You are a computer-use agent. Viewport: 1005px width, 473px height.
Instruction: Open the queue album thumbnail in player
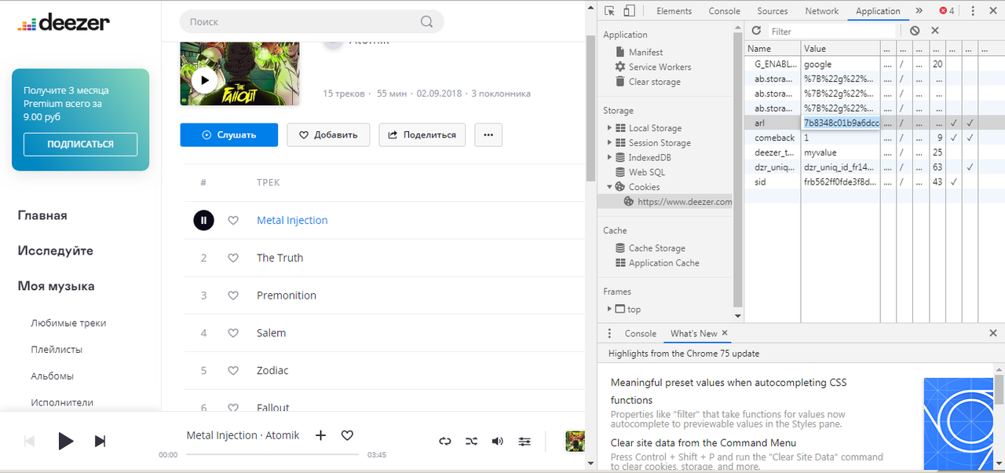(x=575, y=441)
